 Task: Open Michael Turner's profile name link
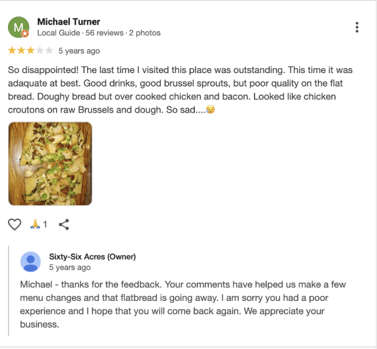coord(69,22)
